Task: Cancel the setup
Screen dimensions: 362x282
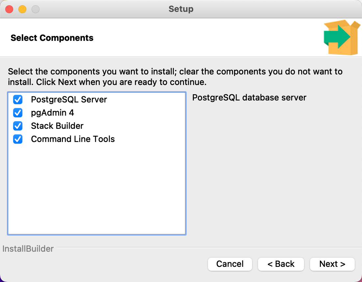Action: [x=230, y=264]
